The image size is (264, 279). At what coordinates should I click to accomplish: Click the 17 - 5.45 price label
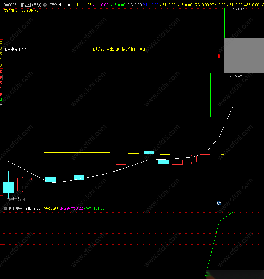[235, 76]
